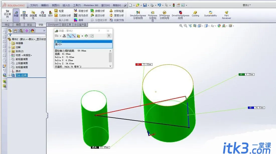Switch to the 特征 Features tab

[7, 25]
